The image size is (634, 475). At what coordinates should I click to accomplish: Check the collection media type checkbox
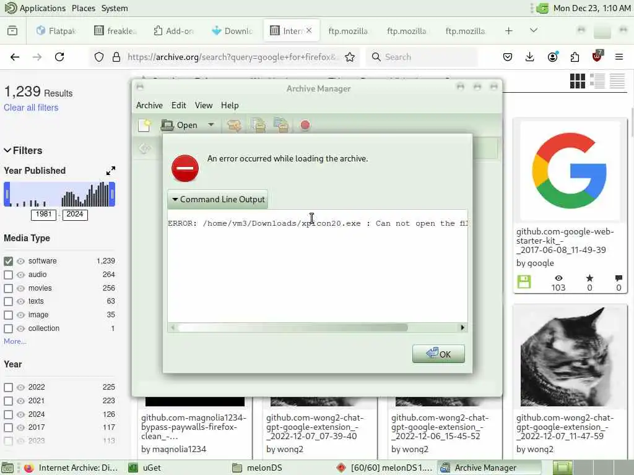[9, 329]
